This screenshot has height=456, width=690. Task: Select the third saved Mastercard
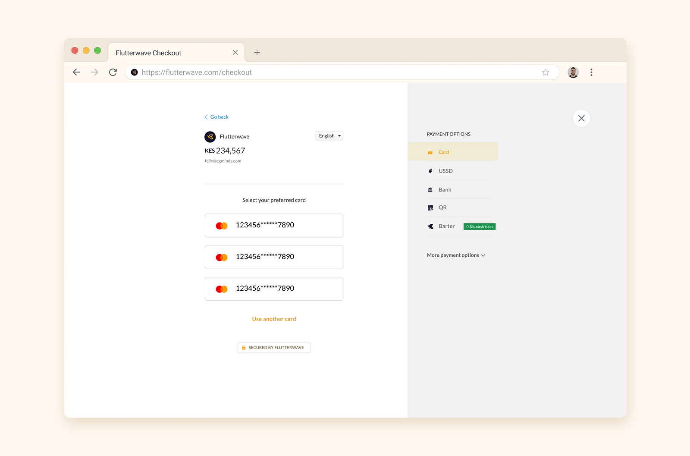[274, 289]
